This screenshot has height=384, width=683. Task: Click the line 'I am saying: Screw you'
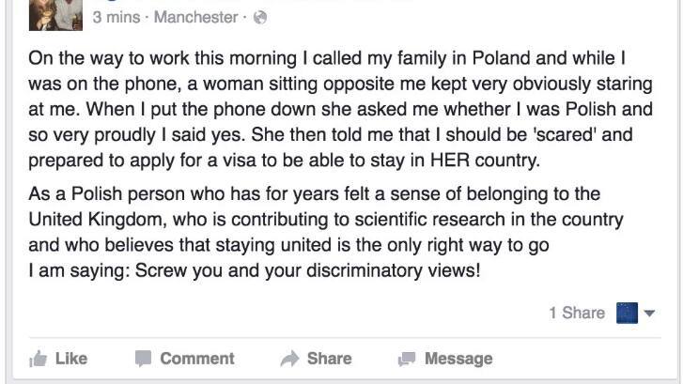[x=255, y=270]
